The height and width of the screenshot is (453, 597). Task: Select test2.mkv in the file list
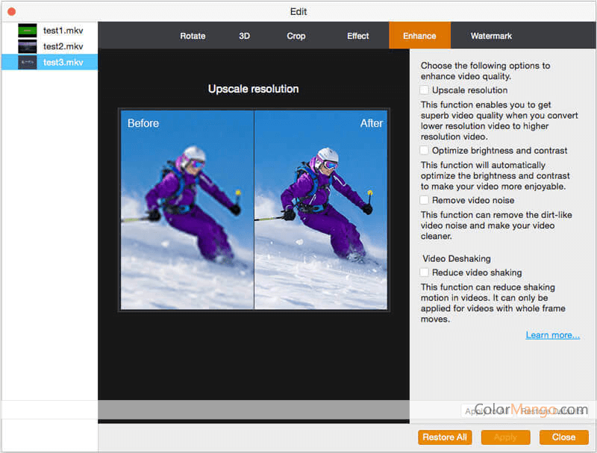click(x=63, y=46)
